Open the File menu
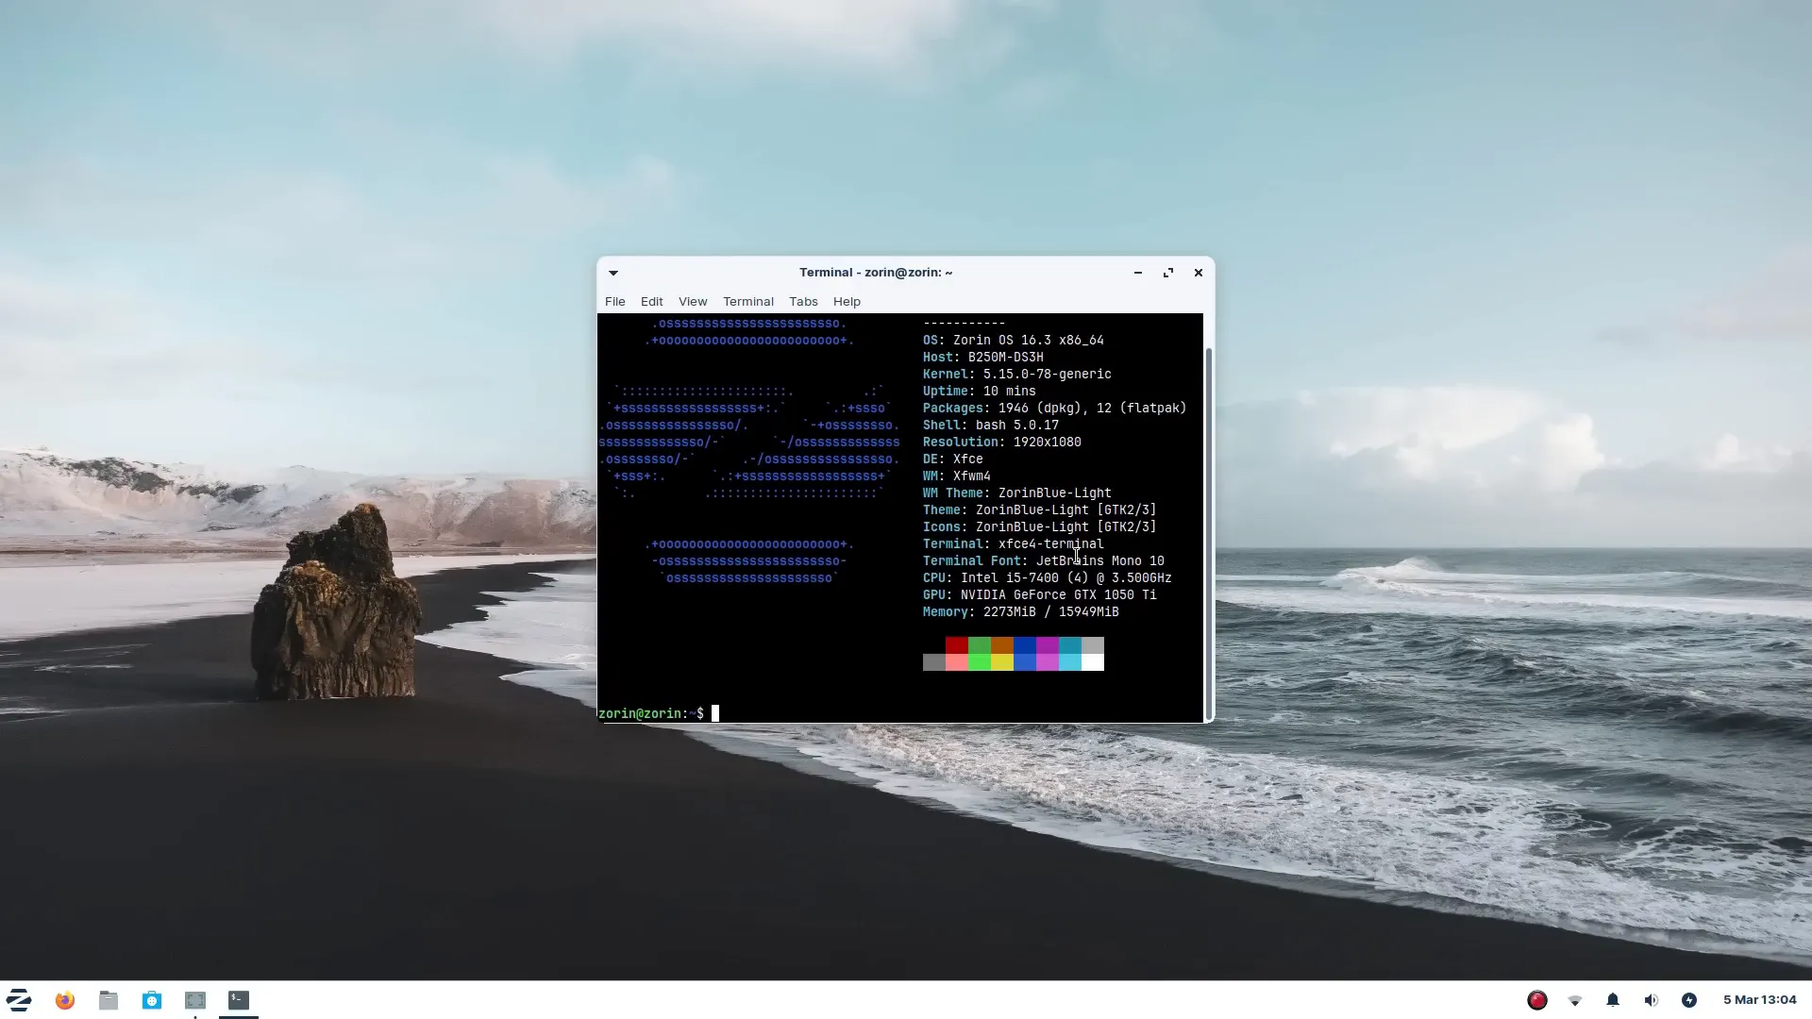This screenshot has width=1812, height=1019. click(615, 302)
